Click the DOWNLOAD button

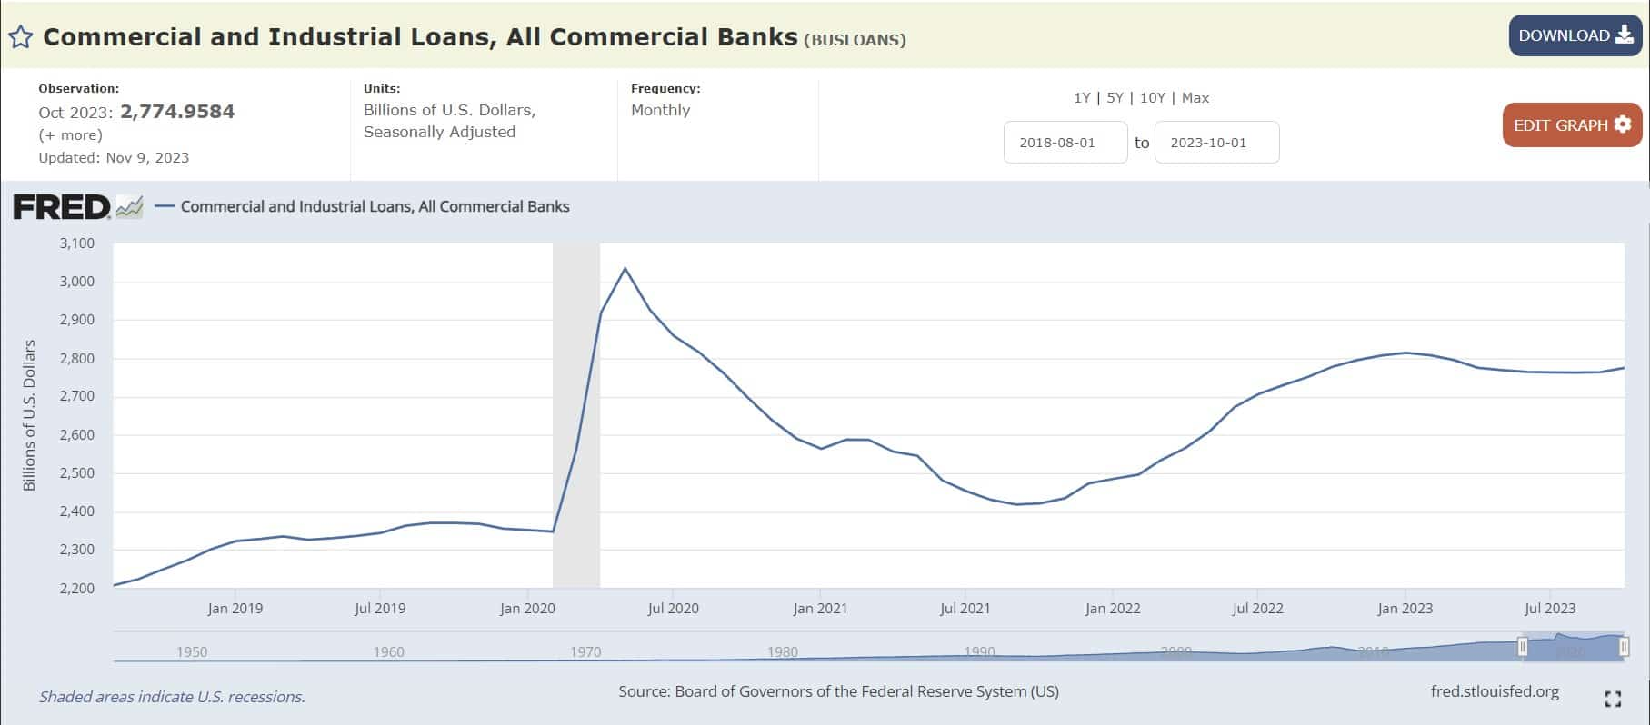point(1575,35)
